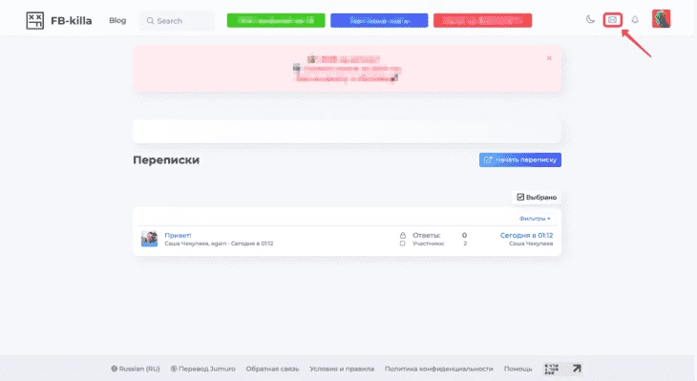Open latest reply date Сегодня в 01:12

click(x=526, y=235)
